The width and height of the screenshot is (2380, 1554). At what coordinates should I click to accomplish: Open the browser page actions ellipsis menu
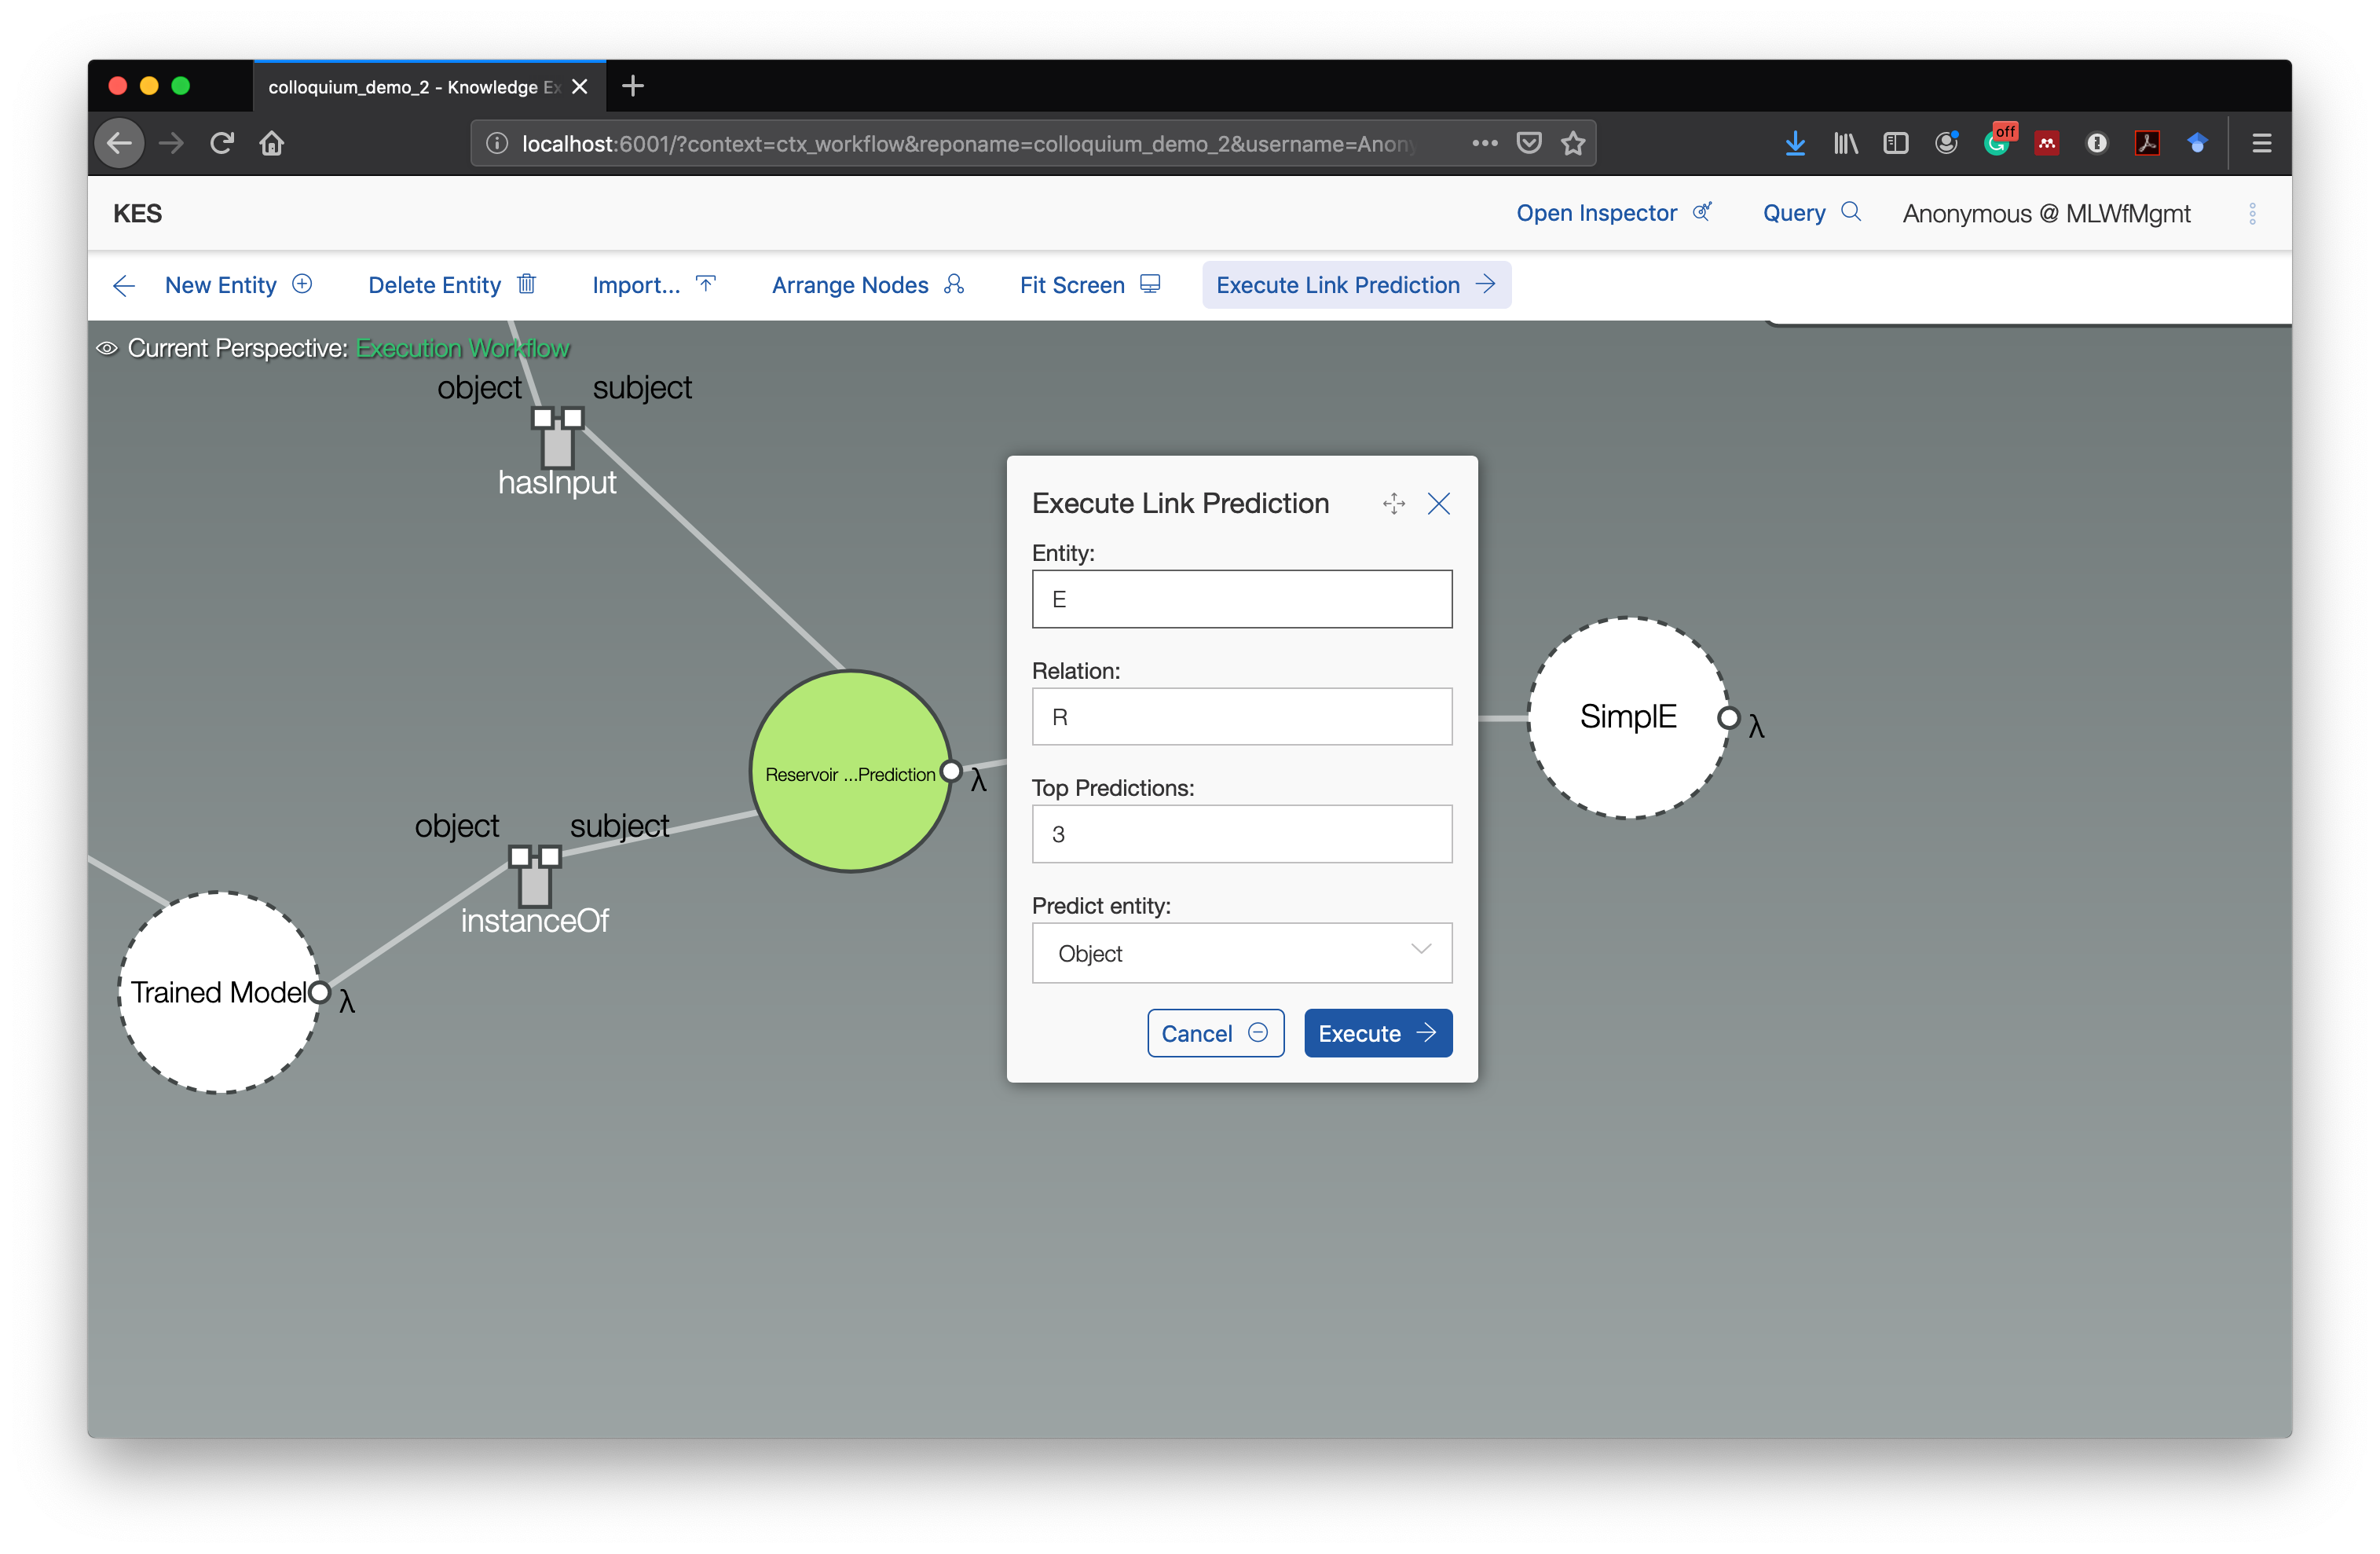pos(1484,143)
